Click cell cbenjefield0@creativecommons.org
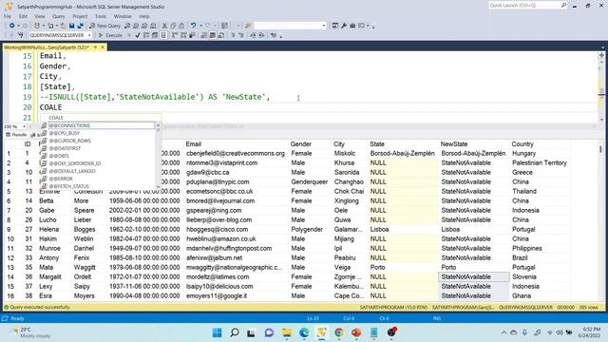 [x=236, y=154]
